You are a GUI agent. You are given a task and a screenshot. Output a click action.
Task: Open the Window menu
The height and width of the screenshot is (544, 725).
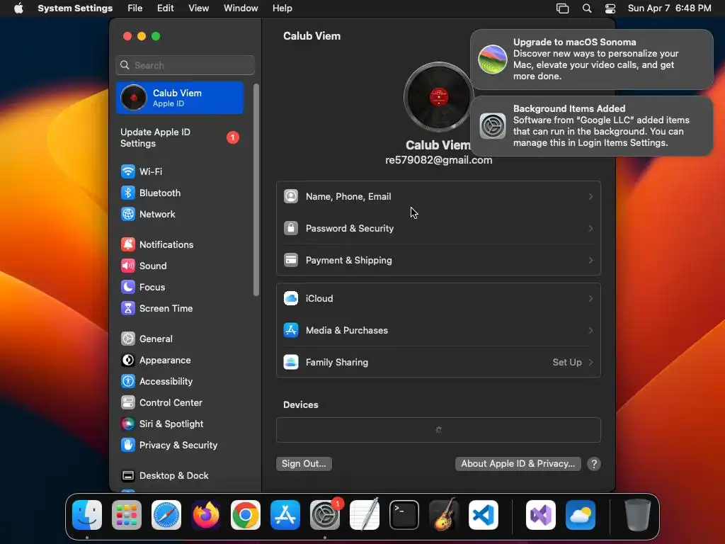pos(241,8)
